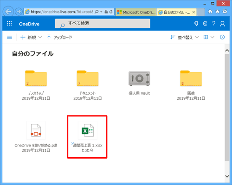This screenshot has width=232, height=185.
Task: Click the address bar search magnifier icon
Action: pos(97,12)
